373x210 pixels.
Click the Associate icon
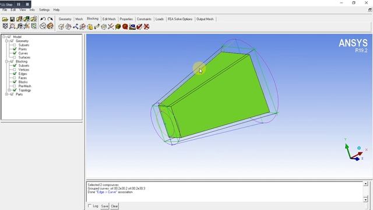click(90, 27)
